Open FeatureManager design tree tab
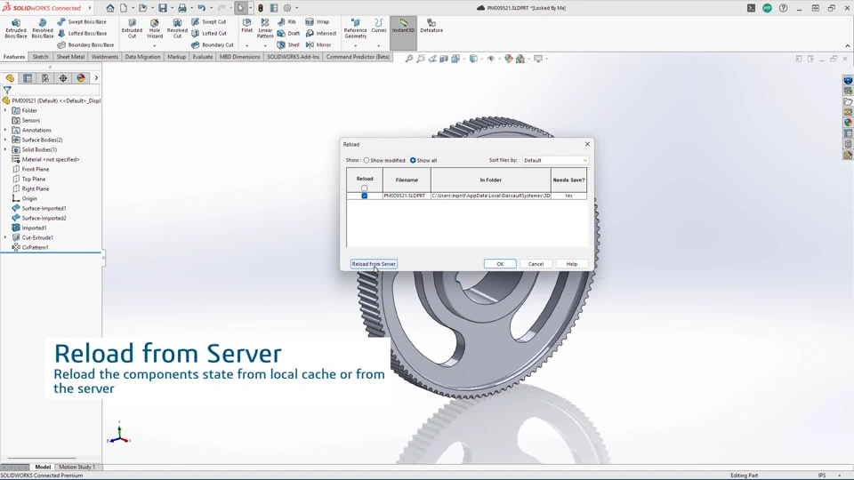The height and width of the screenshot is (480, 854). coord(10,78)
